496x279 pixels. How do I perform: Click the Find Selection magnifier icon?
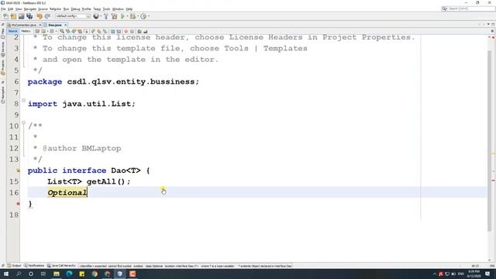pyautogui.click(x=62, y=31)
